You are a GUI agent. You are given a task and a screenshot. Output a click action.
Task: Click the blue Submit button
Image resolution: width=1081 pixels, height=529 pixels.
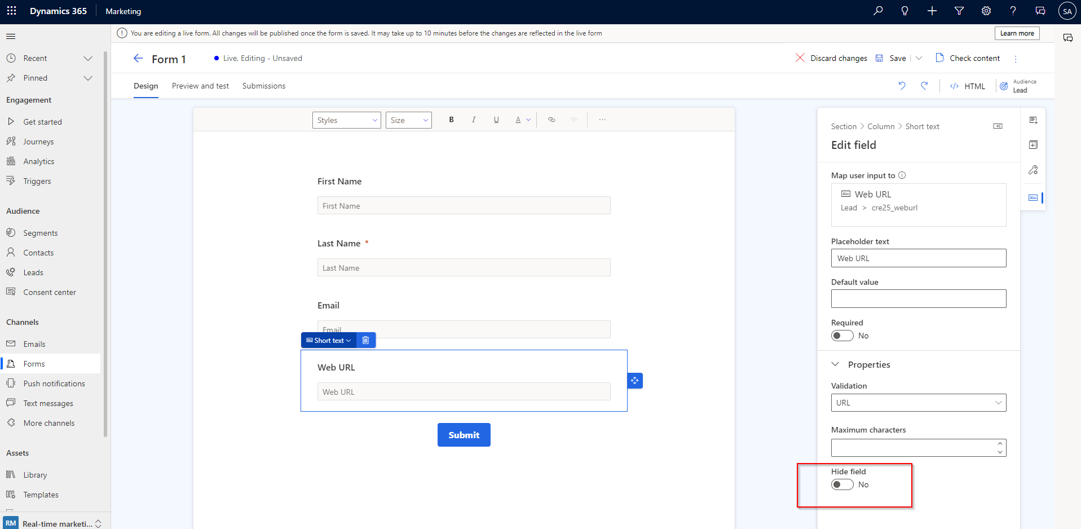[x=464, y=435]
